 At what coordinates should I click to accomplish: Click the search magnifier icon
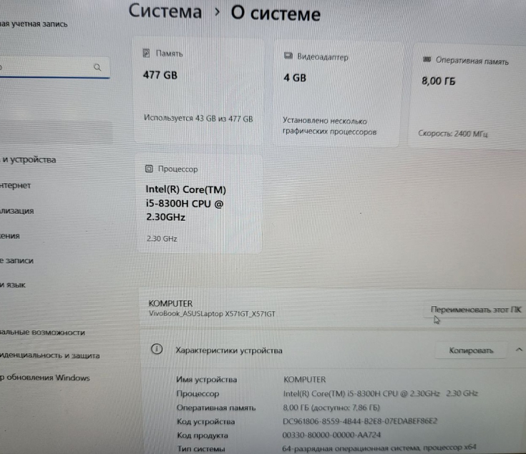coord(97,67)
